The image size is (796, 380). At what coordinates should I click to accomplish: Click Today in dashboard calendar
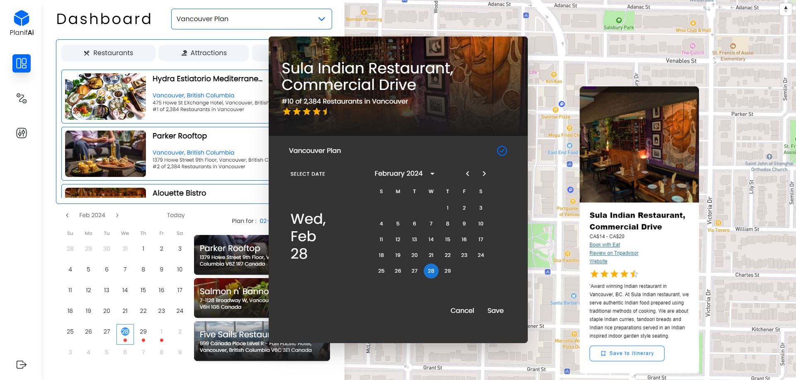[176, 215]
